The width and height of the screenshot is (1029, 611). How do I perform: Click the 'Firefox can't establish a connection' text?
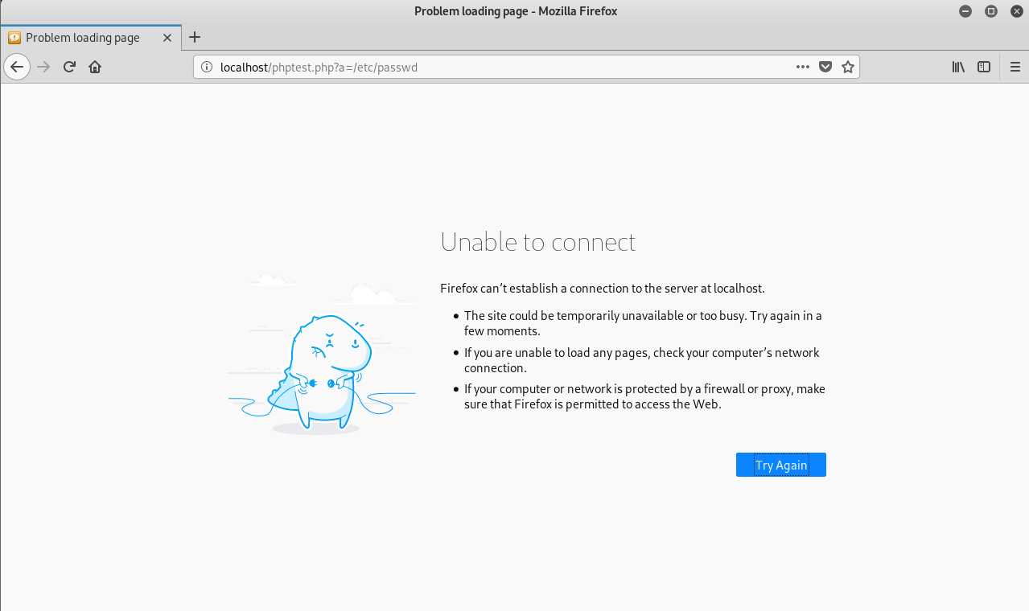[603, 288]
